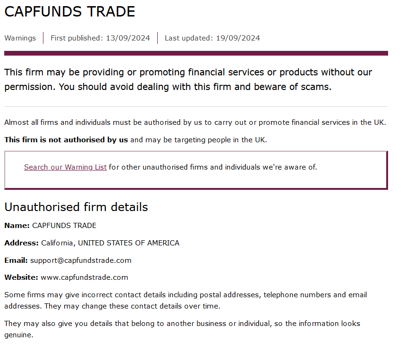This screenshot has width=415, height=350.
Task: Click the bold 'This firm is not authorised by us' text
Action: 66,140
